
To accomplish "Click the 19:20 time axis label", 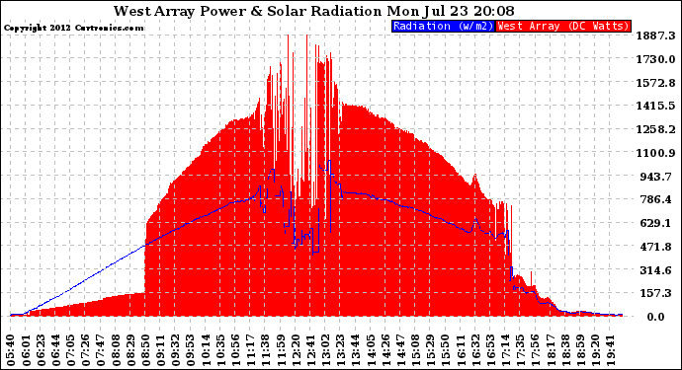I will 595,349.
